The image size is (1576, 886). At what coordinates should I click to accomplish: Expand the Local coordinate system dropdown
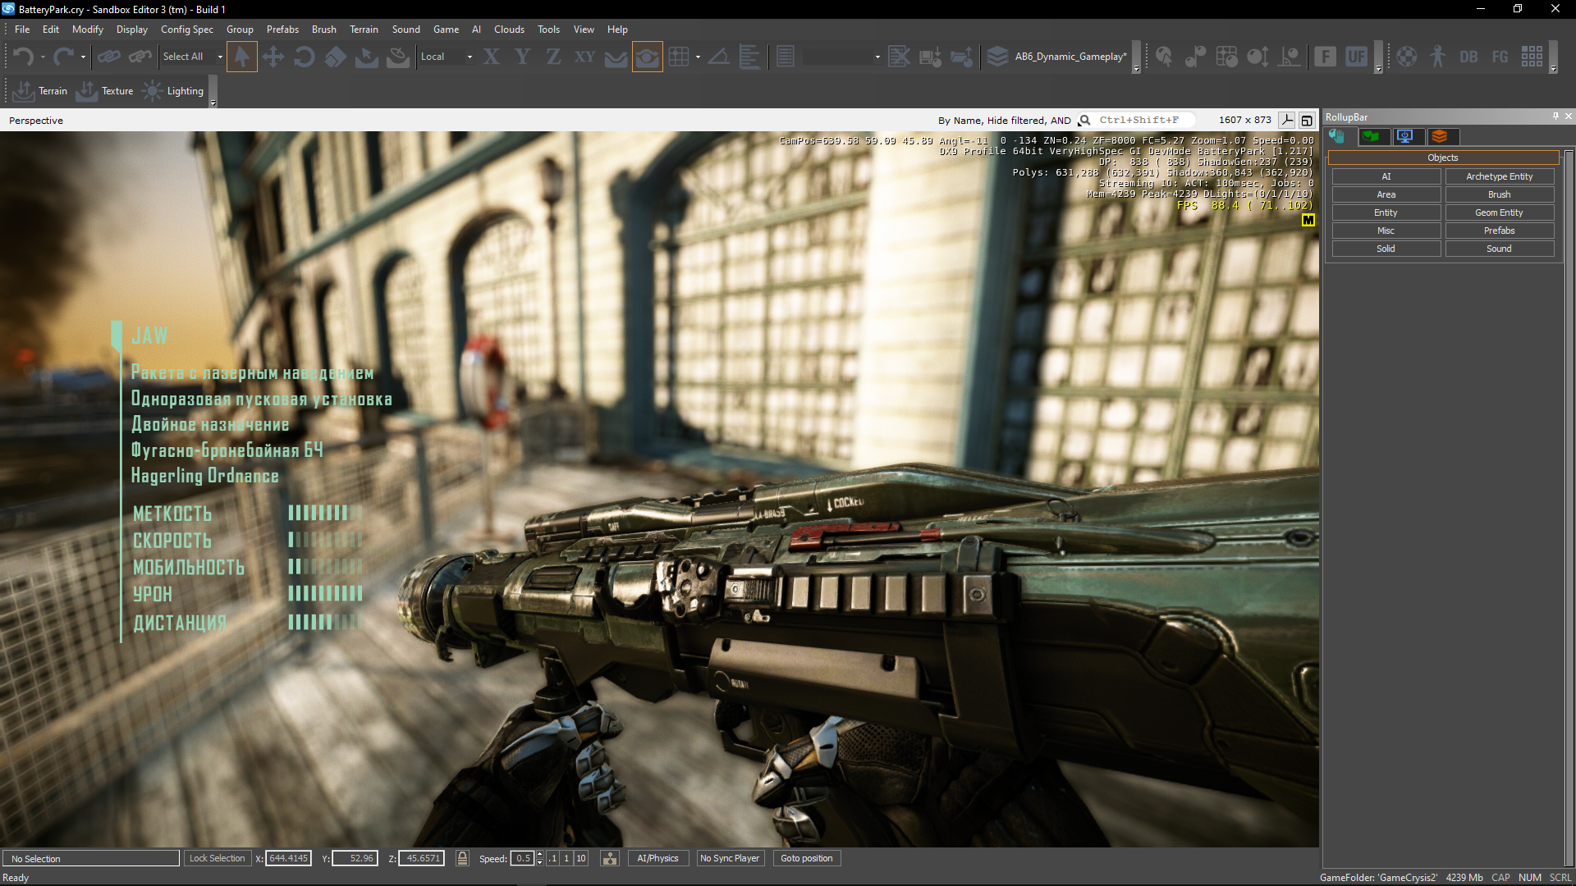point(470,57)
